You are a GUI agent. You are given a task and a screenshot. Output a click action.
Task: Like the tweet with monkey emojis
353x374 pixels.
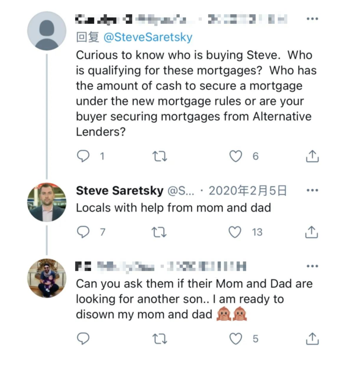(x=235, y=339)
